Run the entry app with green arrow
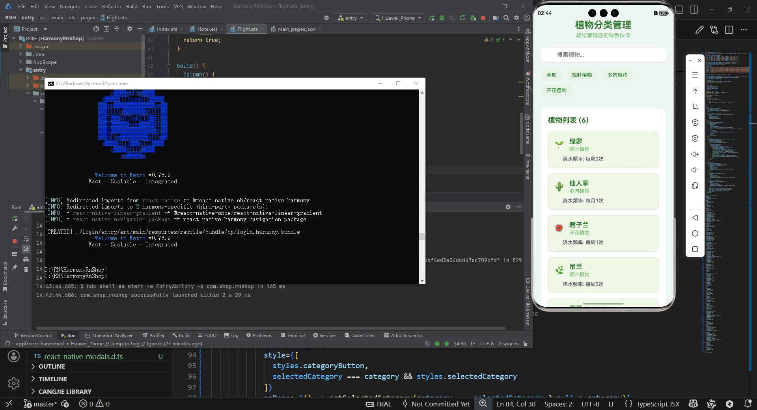Viewport: 757px width, 410px height. pos(432,18)
